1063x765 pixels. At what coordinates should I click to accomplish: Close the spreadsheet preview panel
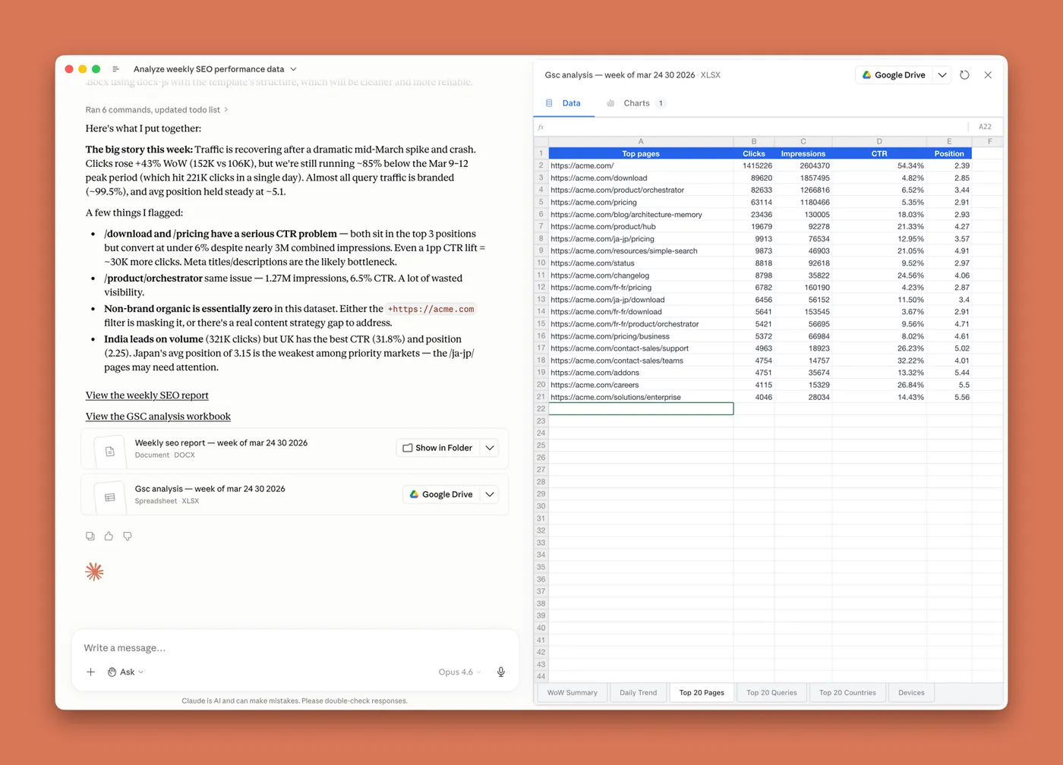click(988, 75)
